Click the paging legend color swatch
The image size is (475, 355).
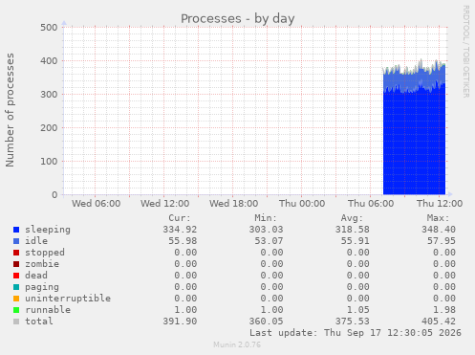click(x=16, y=287)
